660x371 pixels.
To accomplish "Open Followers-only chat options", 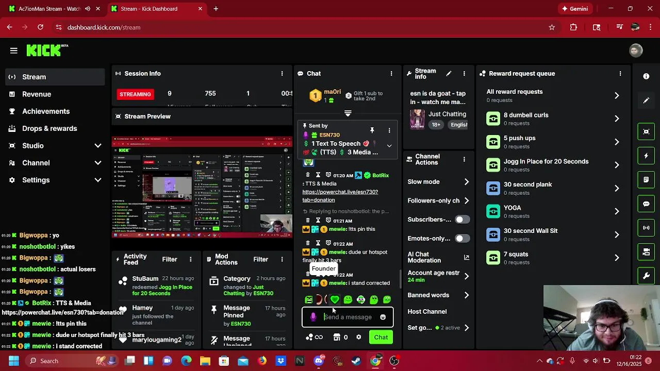I will click(x=438, y=201).
